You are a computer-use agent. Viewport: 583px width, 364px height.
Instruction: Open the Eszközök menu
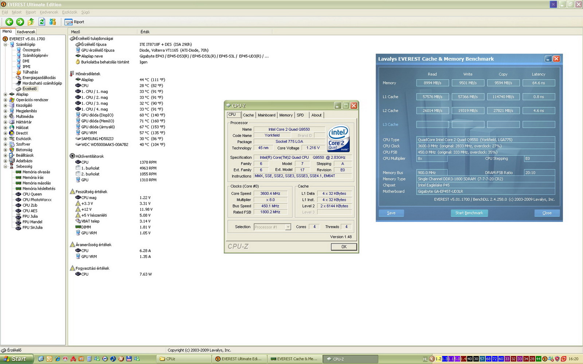click(70, 12)
